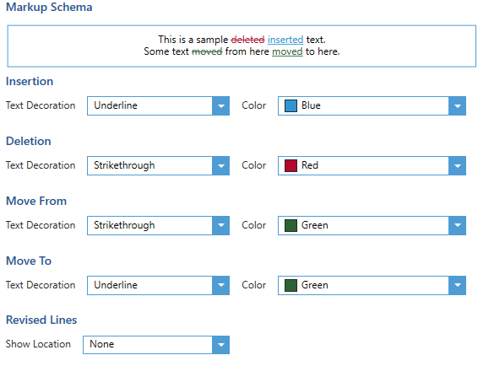
Task: Expand Move To Text Decoration arrow
Action: click(x=220, y=285)
